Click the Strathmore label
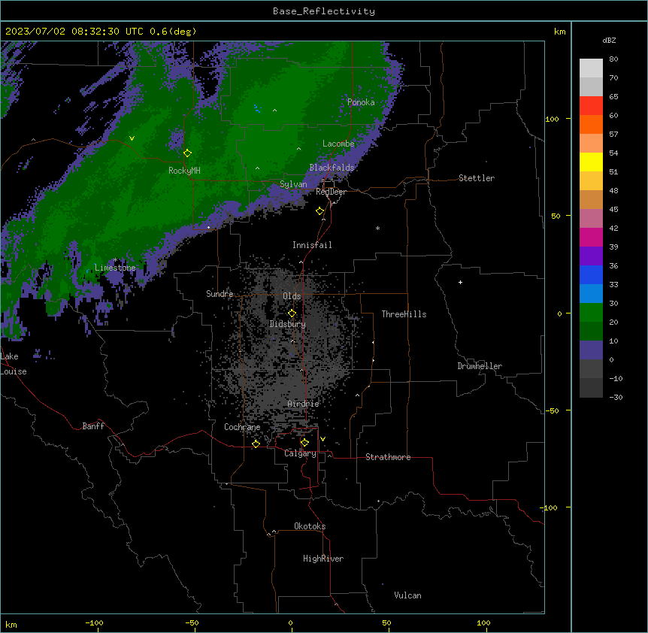 388,457
